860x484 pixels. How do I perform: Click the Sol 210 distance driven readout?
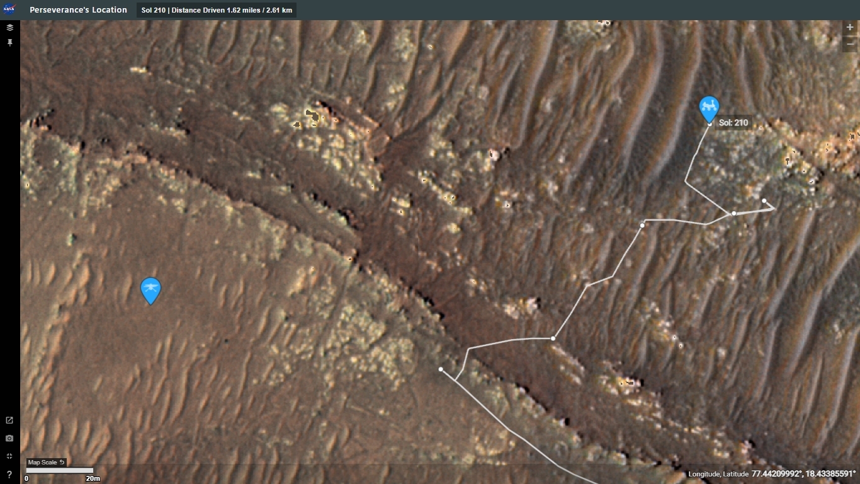click(x=217, y=10)
